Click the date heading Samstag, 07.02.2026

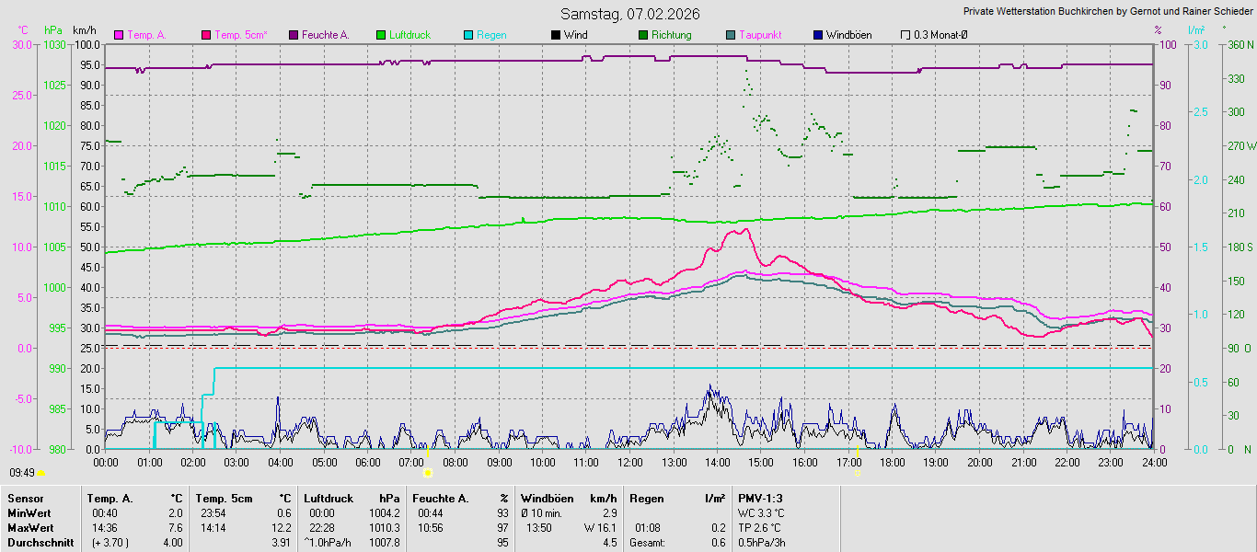click(629, 14)
